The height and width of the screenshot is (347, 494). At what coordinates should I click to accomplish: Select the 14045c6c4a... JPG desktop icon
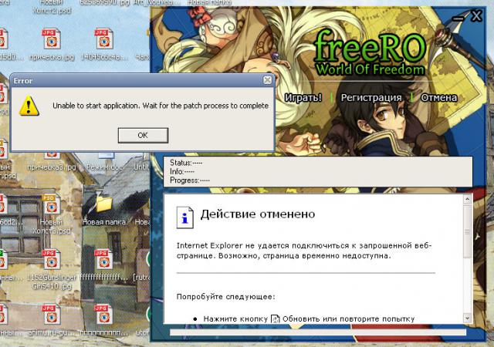click(104, 43)
